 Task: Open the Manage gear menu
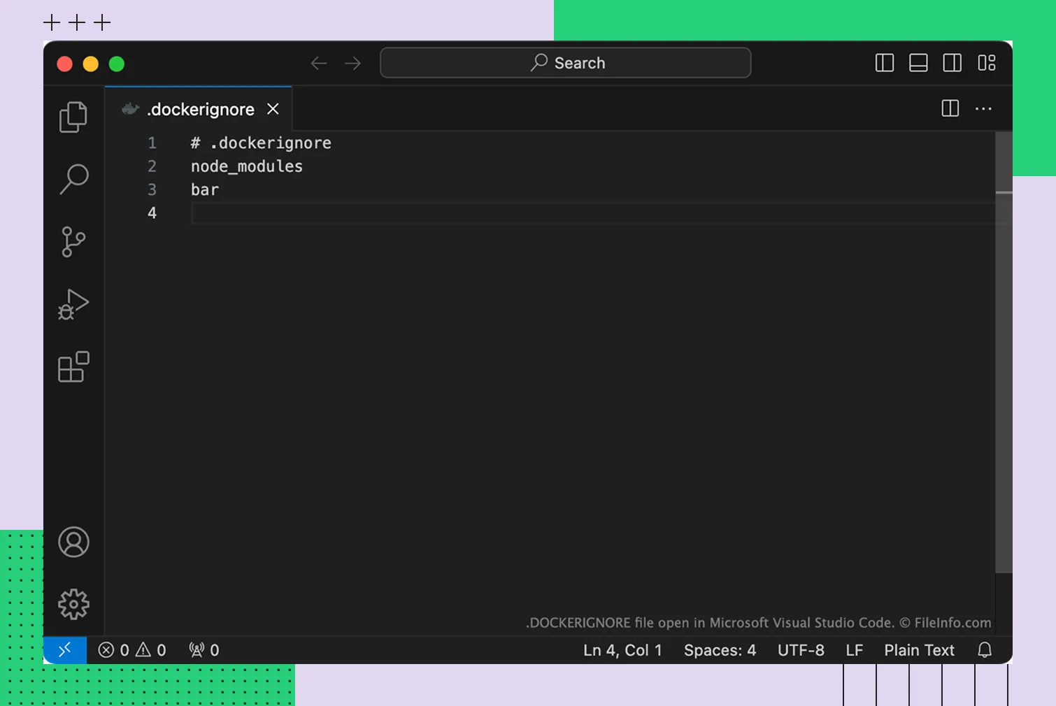pyautogui.click(x=73, y=604)
